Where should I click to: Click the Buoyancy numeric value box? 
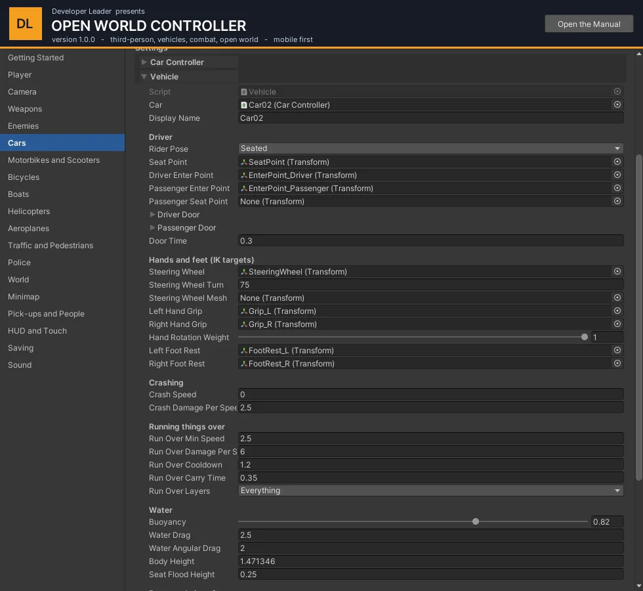coord(608,521)
